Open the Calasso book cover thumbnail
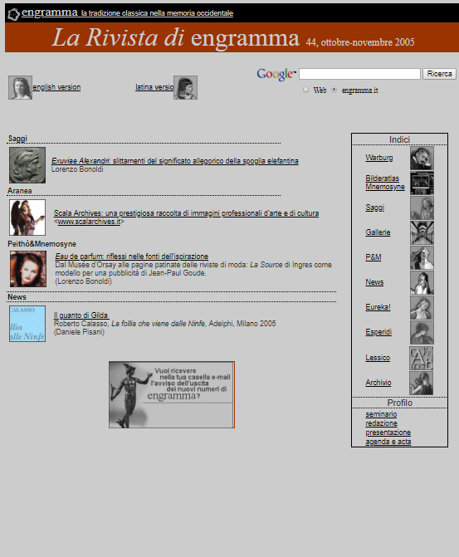 (27, 324)
